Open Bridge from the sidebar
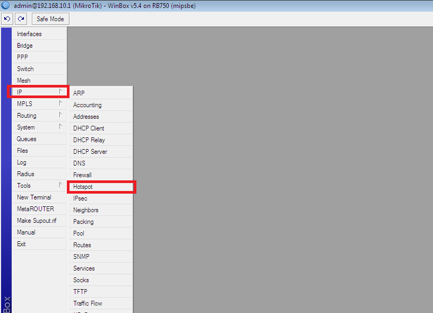 39,46
